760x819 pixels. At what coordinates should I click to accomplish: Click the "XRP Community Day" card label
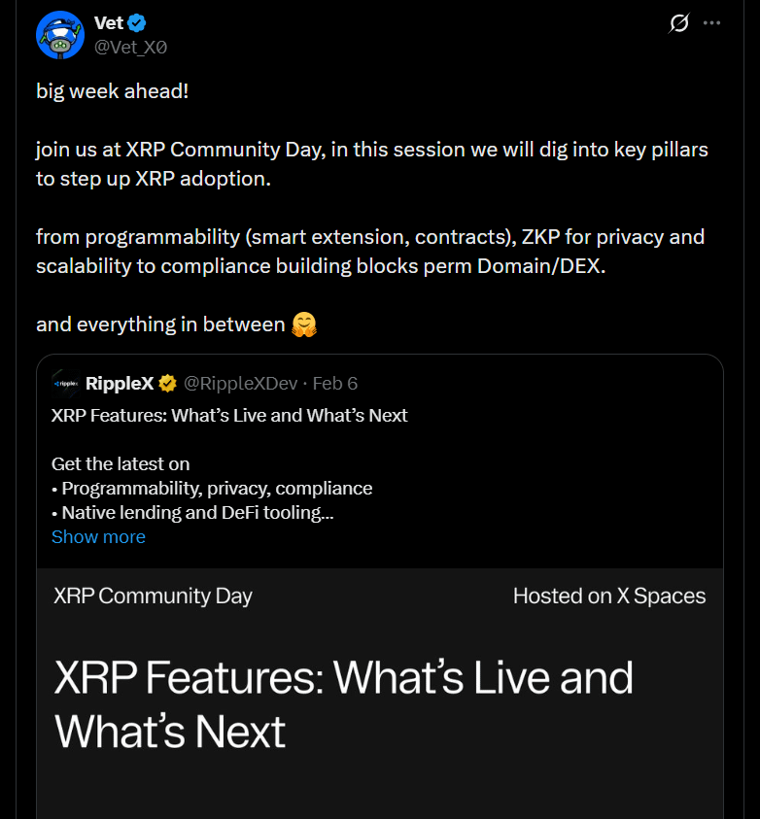[x=153, y=596]
